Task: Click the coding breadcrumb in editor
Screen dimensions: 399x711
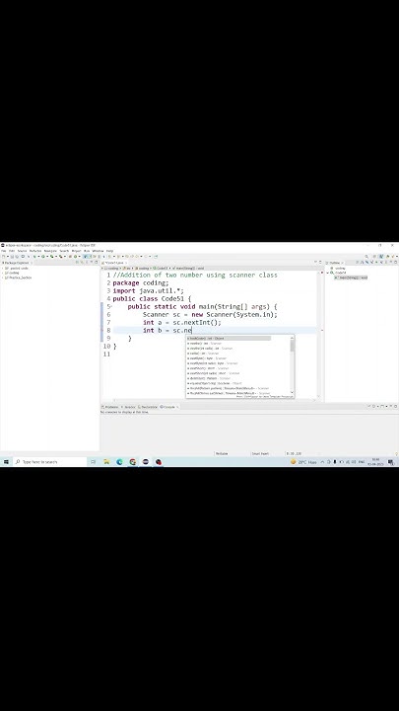Action: (x=109, y=268)
